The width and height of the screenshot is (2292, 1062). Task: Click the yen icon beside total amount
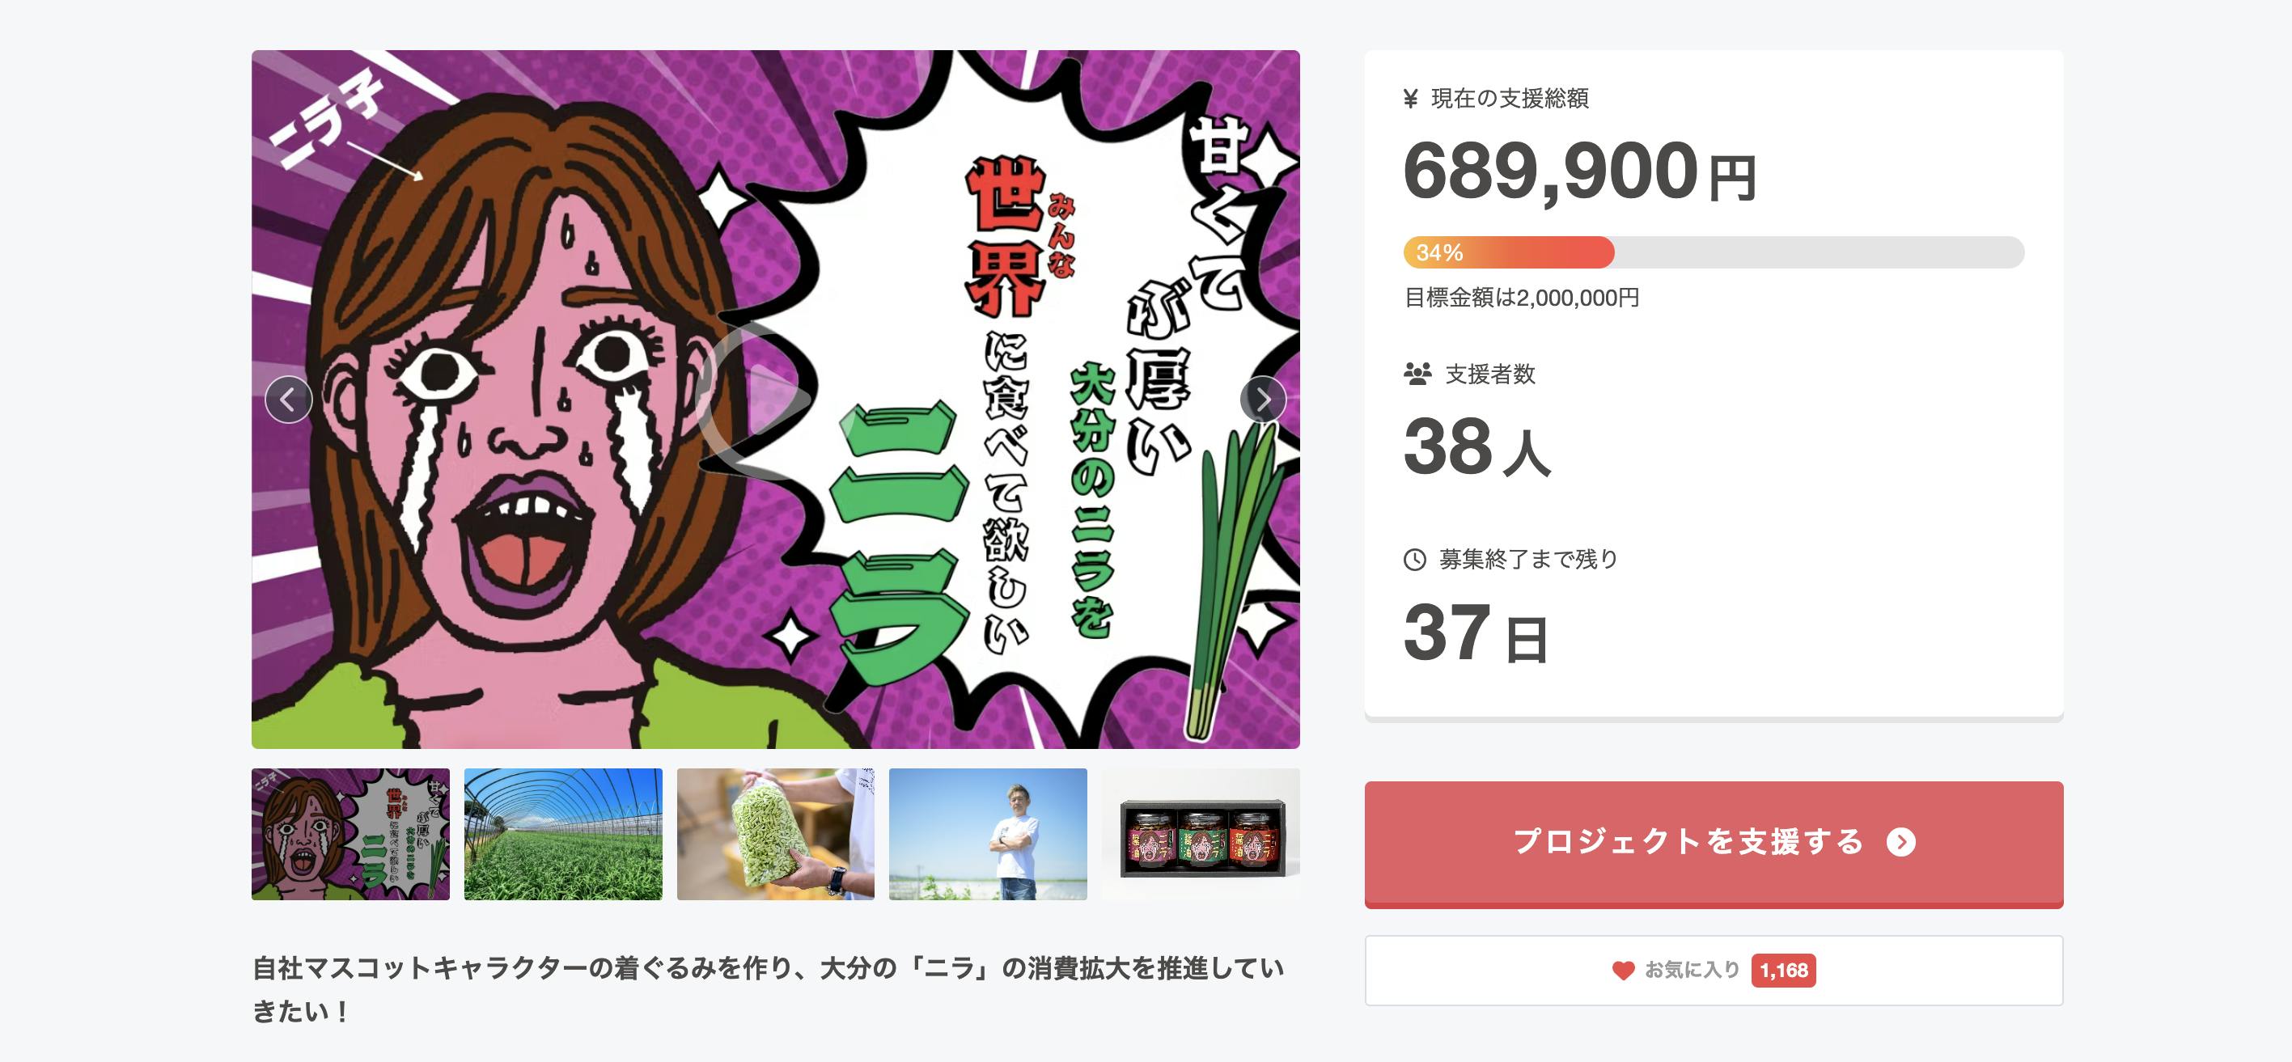pyautogui.click(x=1410, y=99)
